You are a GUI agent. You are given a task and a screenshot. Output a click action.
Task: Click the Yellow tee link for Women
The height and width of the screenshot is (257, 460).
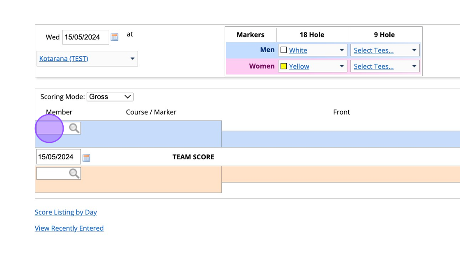tap(299, 67)
